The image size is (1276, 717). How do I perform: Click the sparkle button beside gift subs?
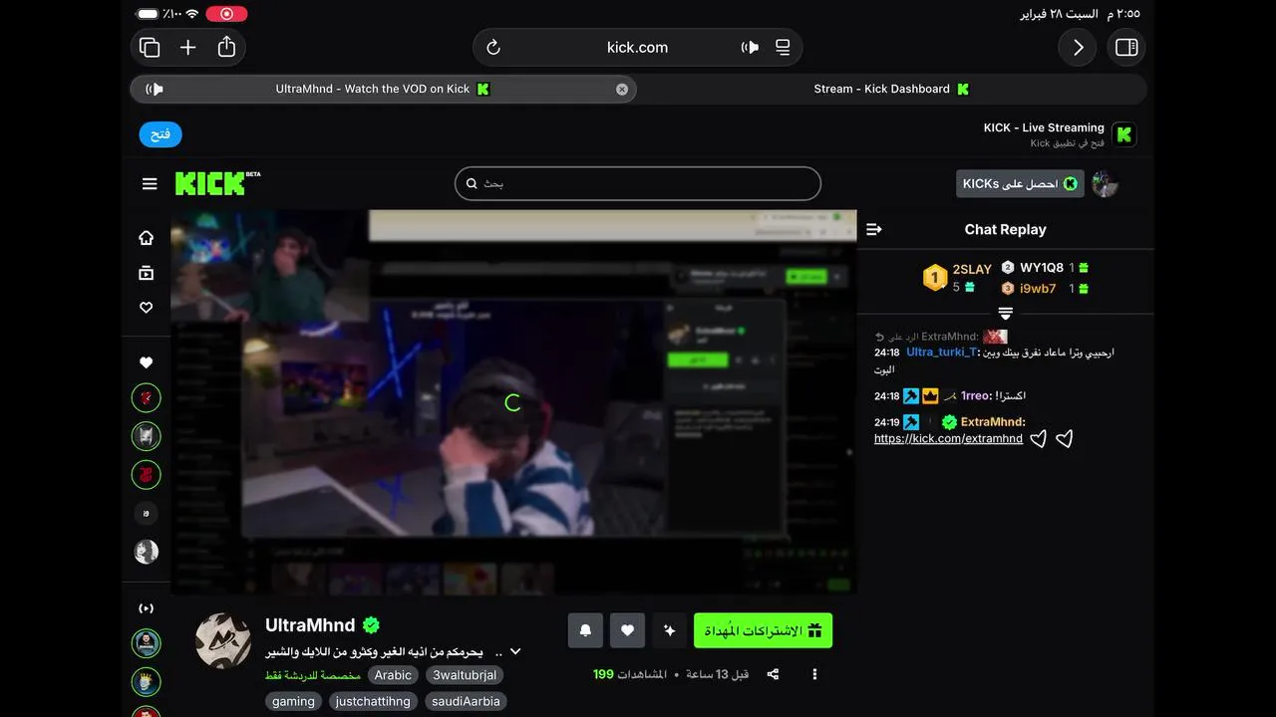669,630
